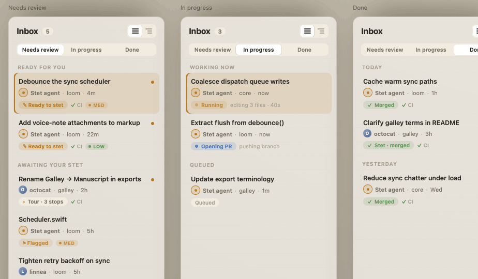Click Stet agent avatar on Update export card

tap(196, 190)
